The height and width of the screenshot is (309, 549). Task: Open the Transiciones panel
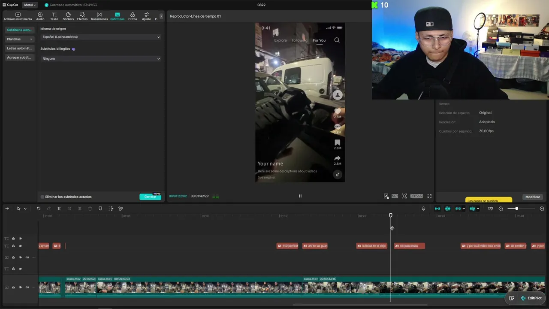coord(99,16)
